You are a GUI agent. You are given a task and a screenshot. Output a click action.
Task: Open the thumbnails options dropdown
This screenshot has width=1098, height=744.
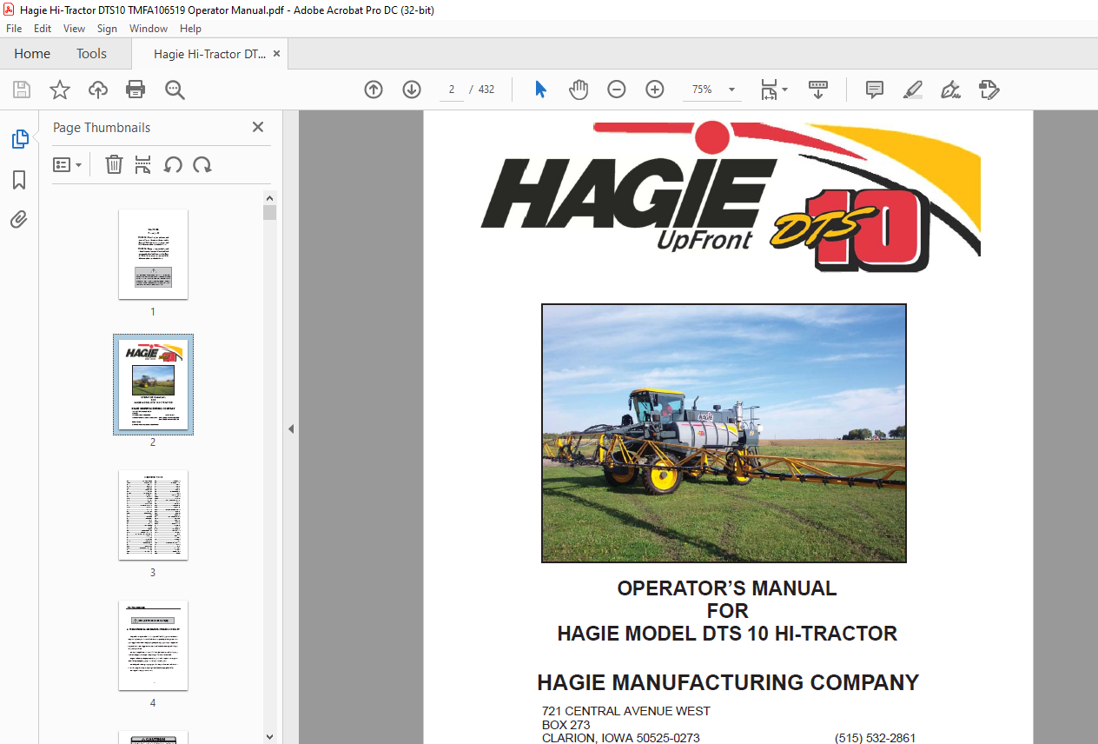[x=68, y=164]
